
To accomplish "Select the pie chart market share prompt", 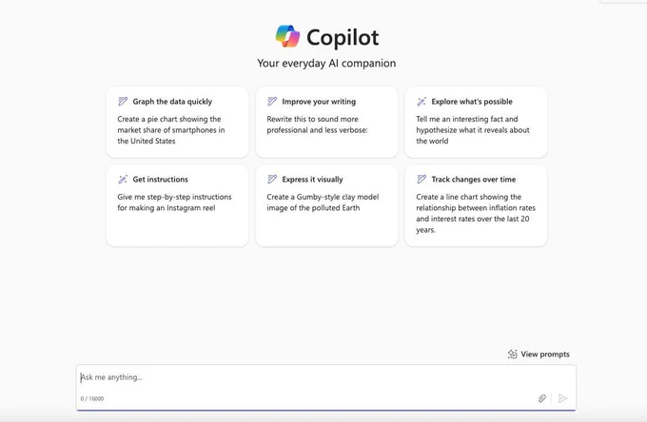I will 177,122.
